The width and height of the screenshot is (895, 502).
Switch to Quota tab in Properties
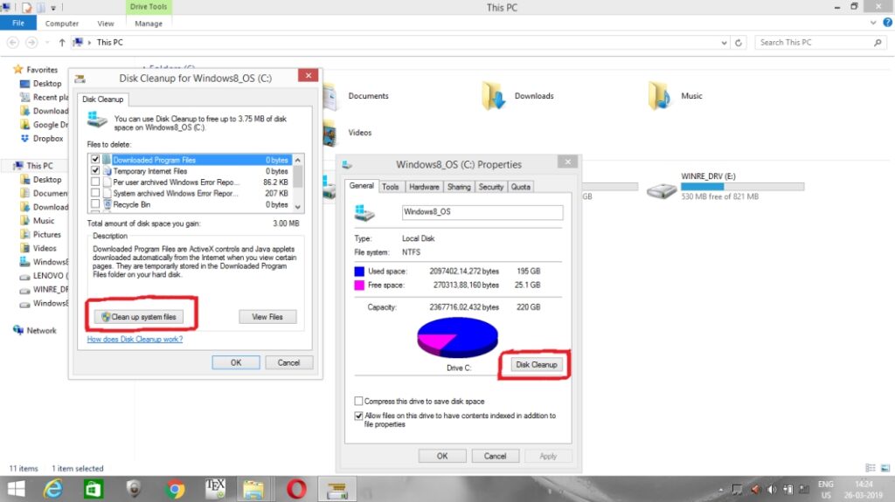coord(521,187)
